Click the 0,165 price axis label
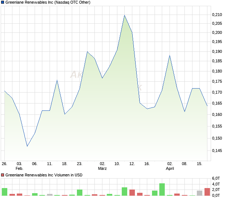Viewport: 226px width, 199px height. point(217,103)
